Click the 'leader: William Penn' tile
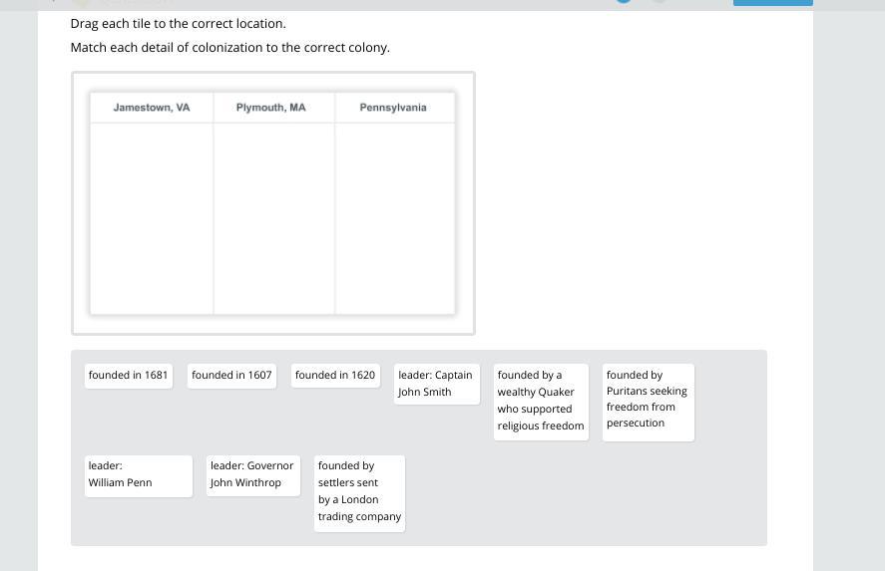Viewport: 885px width, 571px height. click(139, 475)
